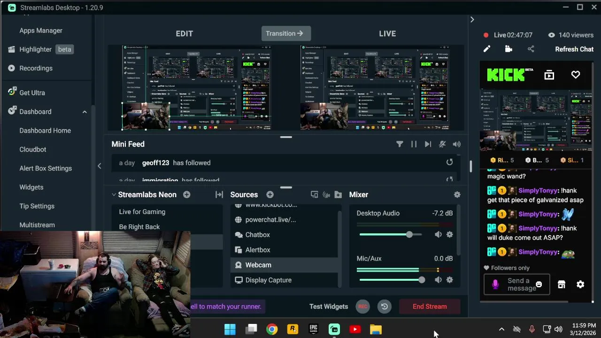Open Mic/Aux source settings gear

pyautogui.click(x=449, y=280)
